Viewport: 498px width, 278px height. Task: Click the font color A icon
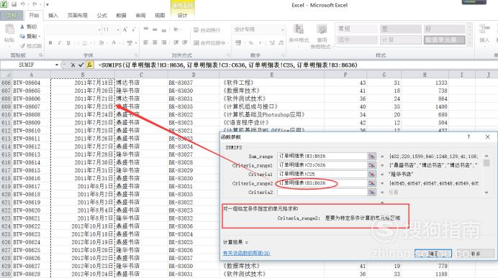[x=114, y=43]
